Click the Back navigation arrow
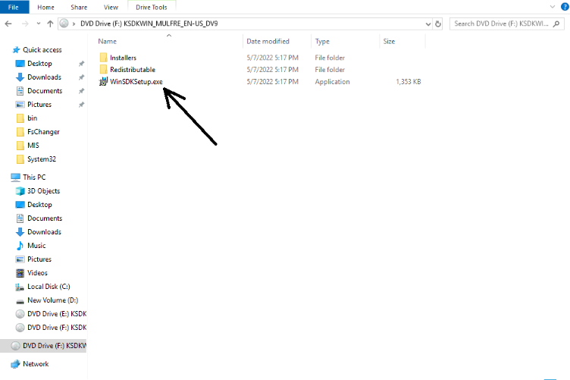The image size is (570, 380). pos(8,24)
